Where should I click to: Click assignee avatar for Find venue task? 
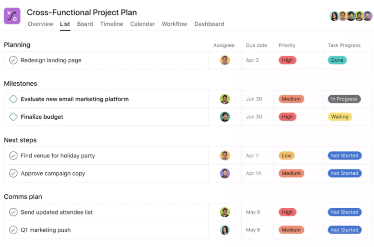pos(225,156)
